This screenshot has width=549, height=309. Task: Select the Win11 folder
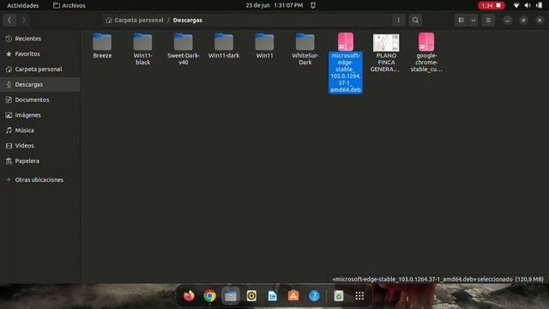(x=264, y=45)
